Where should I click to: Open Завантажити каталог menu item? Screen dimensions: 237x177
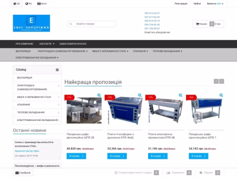73,44
